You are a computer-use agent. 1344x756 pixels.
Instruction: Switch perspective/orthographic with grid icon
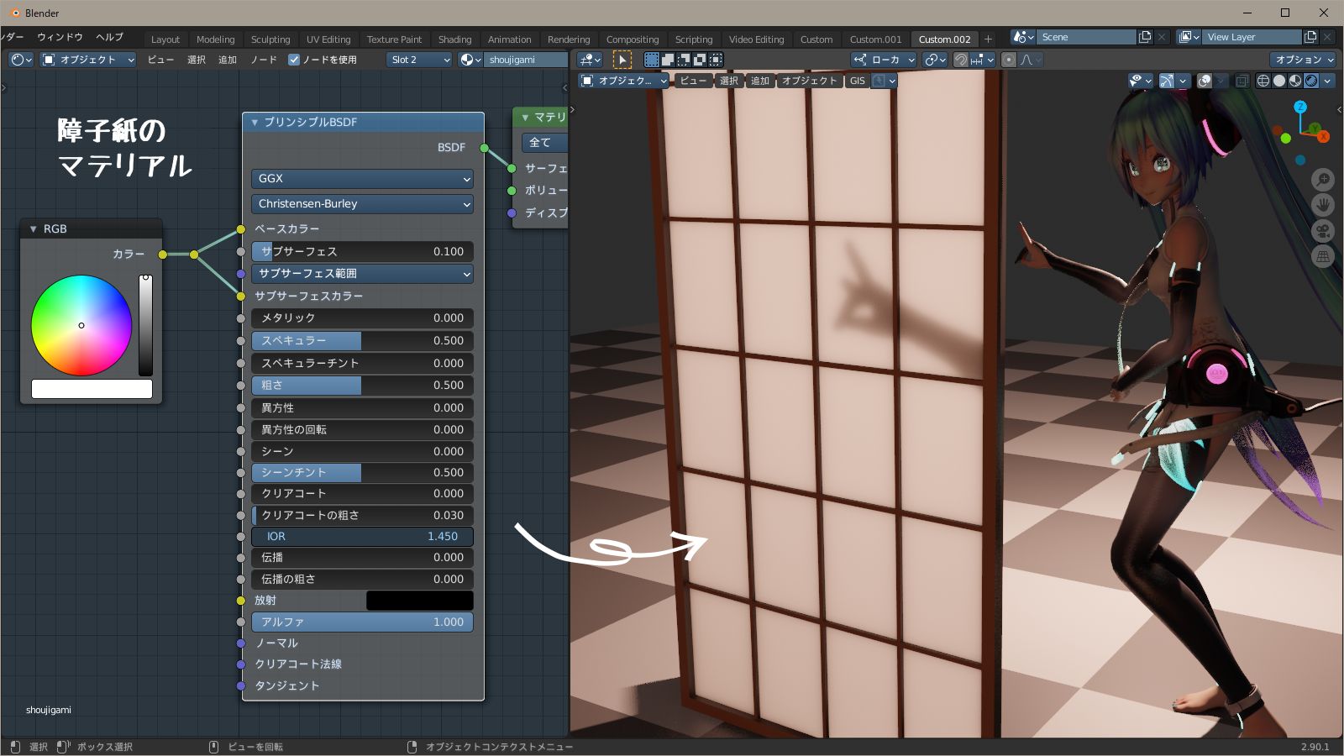coord(1323,257)
